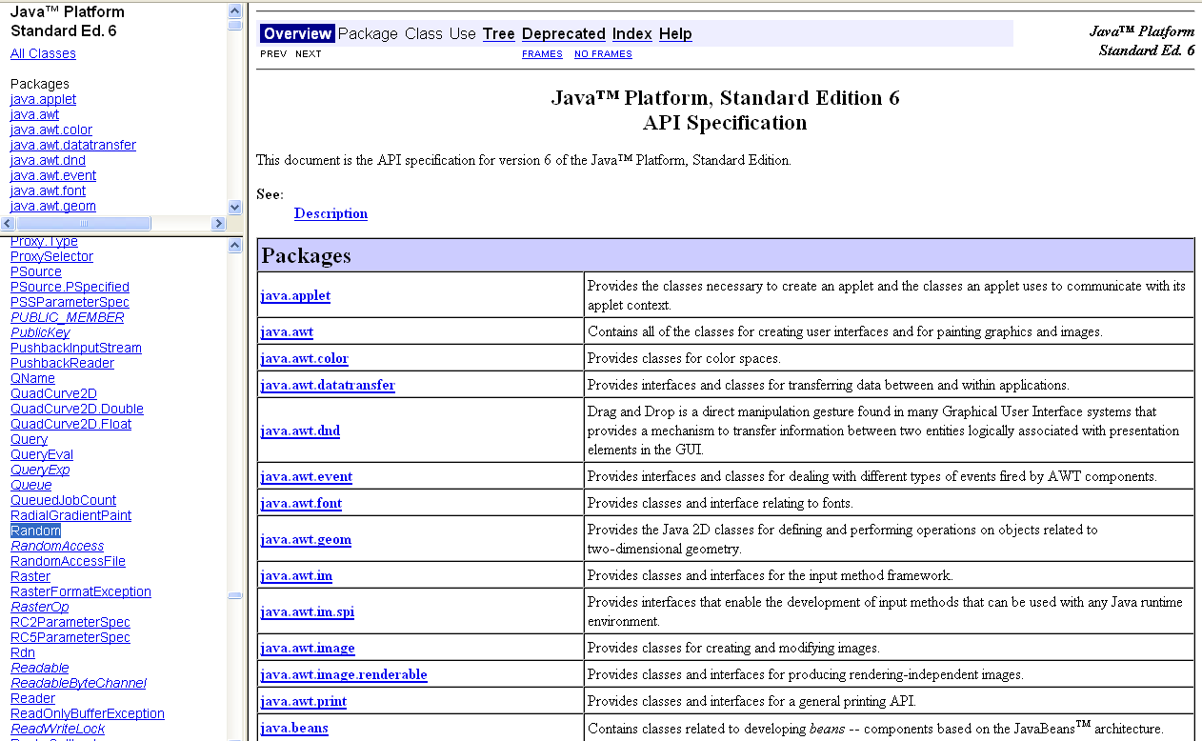
Task: Select java.awt.color in the left package list
Action: pos(51,130)
